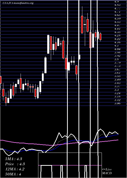The height and width of the screenshot is (178, 127).
Task: Click the 4.04 price axis label
Action: pyautogui.click(x=117, y=49)
